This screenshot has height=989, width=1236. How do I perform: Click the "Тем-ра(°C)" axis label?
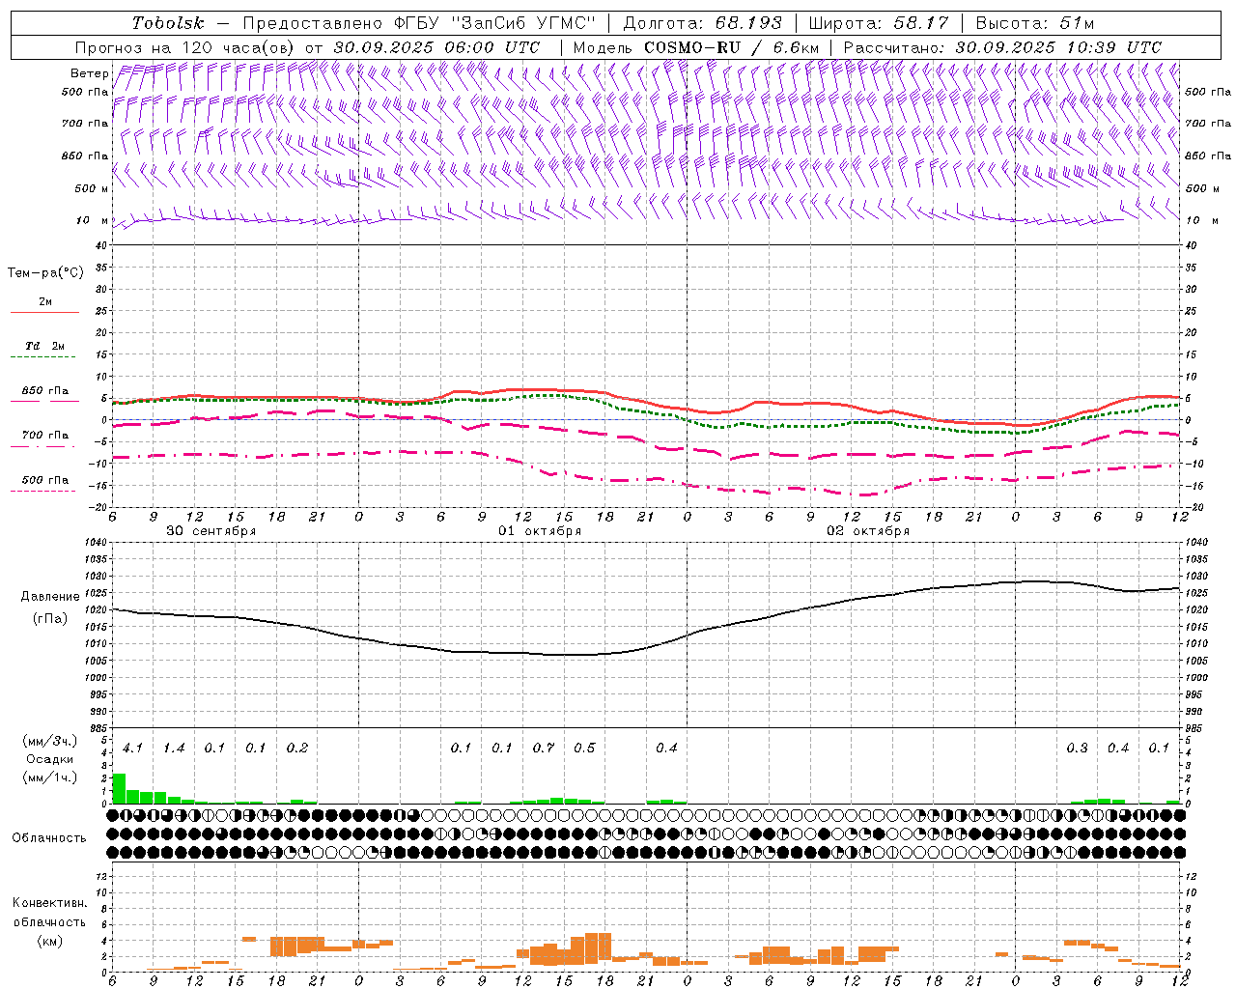[x=45, y=273]
